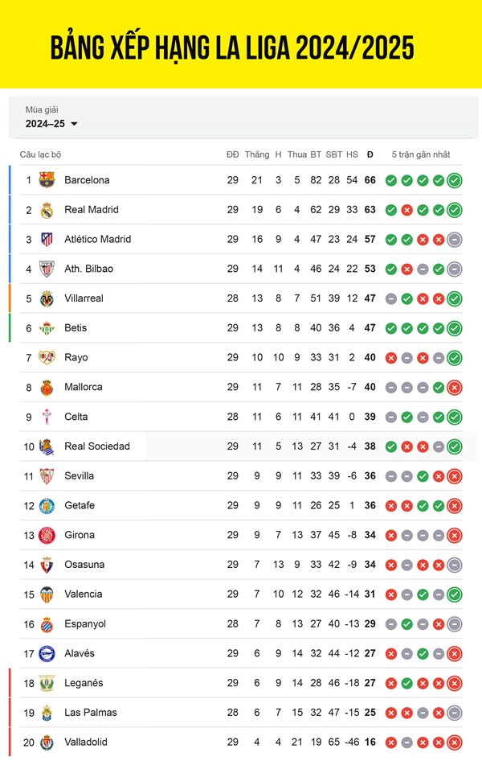
Task: Click the Câu lạc bộ column header
Action: tap(40, 154)
